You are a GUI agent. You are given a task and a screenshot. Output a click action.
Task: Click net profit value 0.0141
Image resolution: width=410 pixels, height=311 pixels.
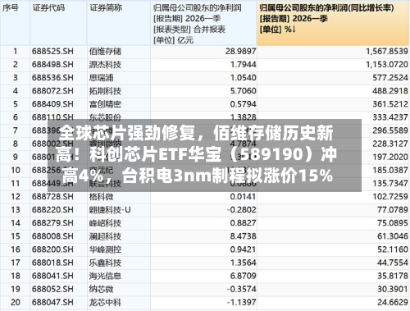[x=244, y=197]
